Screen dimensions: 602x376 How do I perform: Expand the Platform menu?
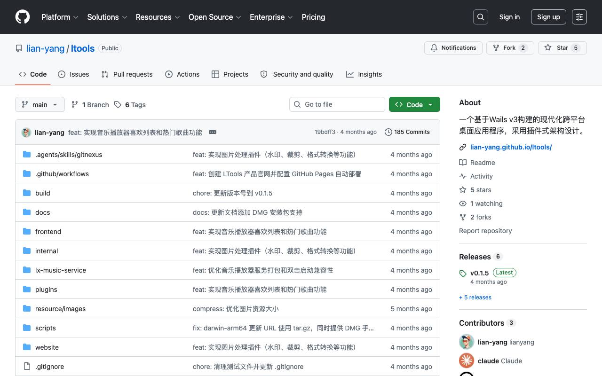coord(60,17)
